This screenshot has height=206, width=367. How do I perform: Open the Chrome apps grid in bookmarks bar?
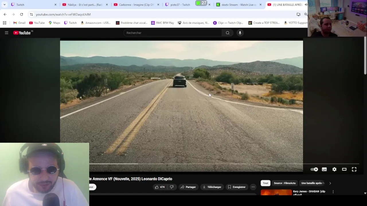(x=5, y=23)
